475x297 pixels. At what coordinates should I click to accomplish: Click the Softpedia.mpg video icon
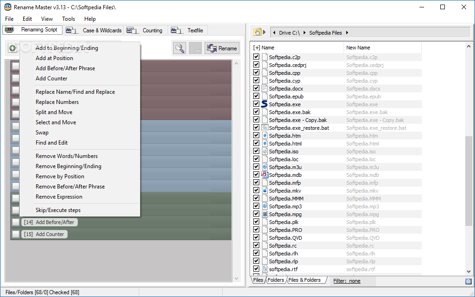[264, 214]
